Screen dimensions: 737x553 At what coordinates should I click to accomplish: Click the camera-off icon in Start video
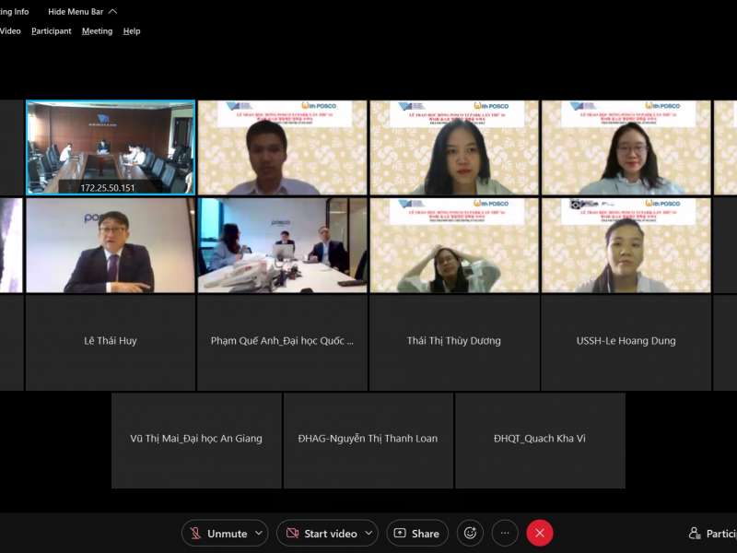pos(292,534)
